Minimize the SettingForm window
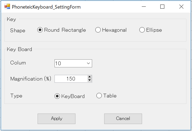 [x=144, y=7]
